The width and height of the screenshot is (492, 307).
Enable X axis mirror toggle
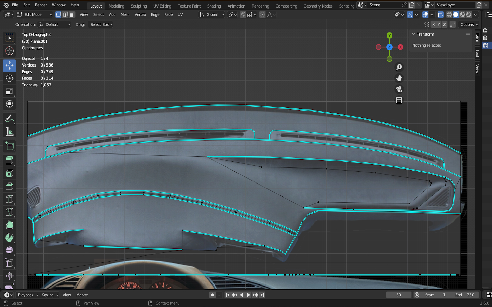pyautogui.click(x=433, y=25)
